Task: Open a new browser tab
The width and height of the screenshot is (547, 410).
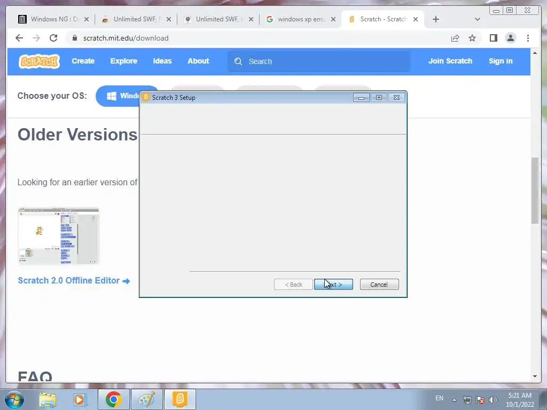Action: click(x=436, y=19)
